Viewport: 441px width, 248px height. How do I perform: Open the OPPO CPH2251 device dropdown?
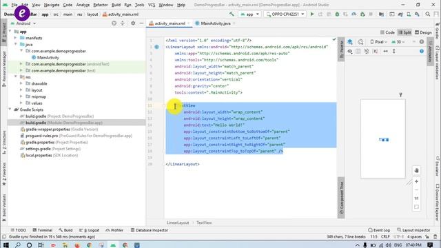point(285,14)
